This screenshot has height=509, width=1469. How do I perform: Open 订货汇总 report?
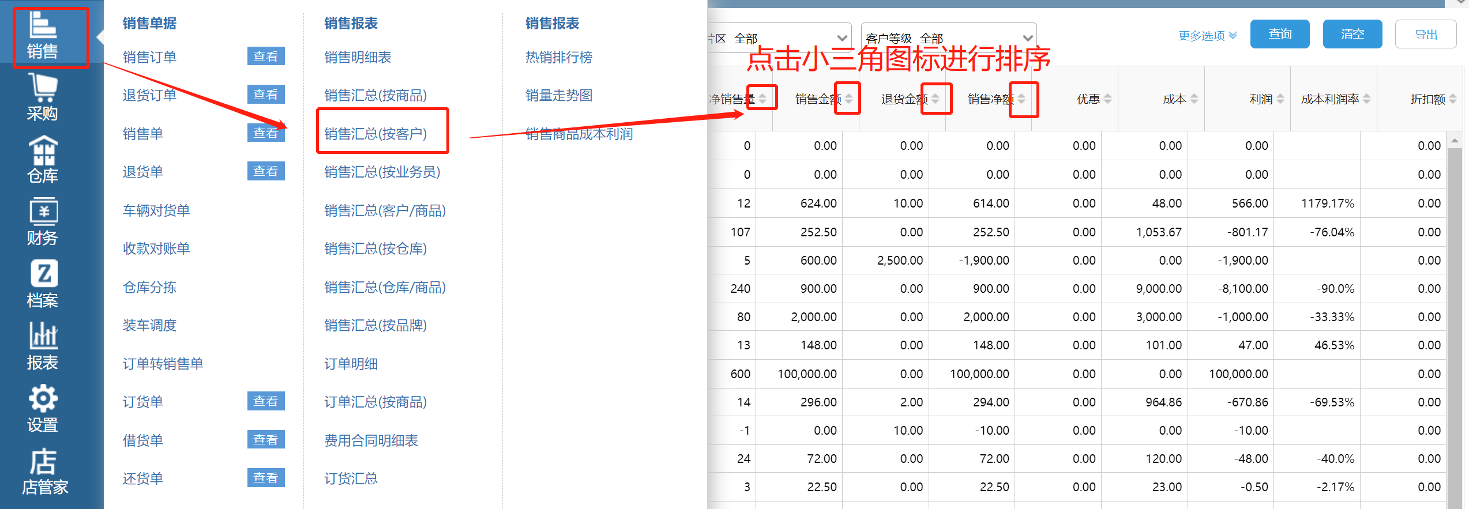[x=351, y=478]
